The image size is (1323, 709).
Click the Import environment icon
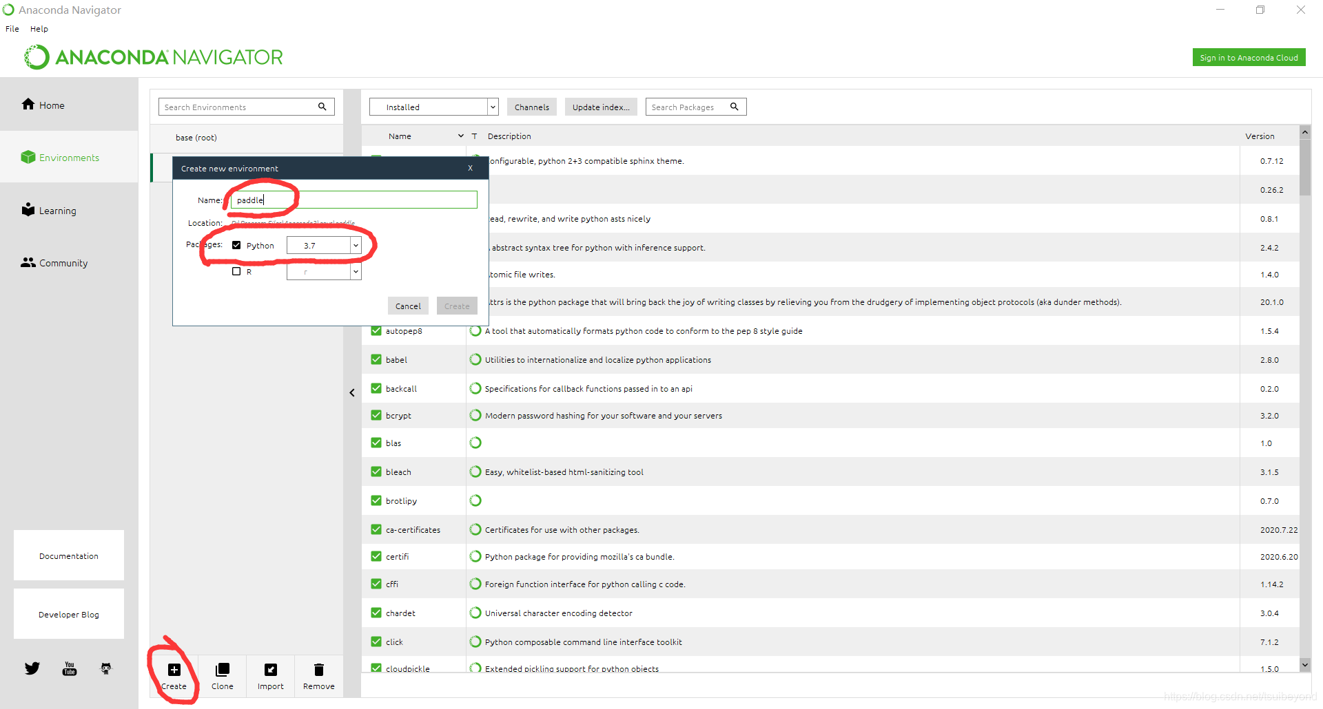point(271,670)
